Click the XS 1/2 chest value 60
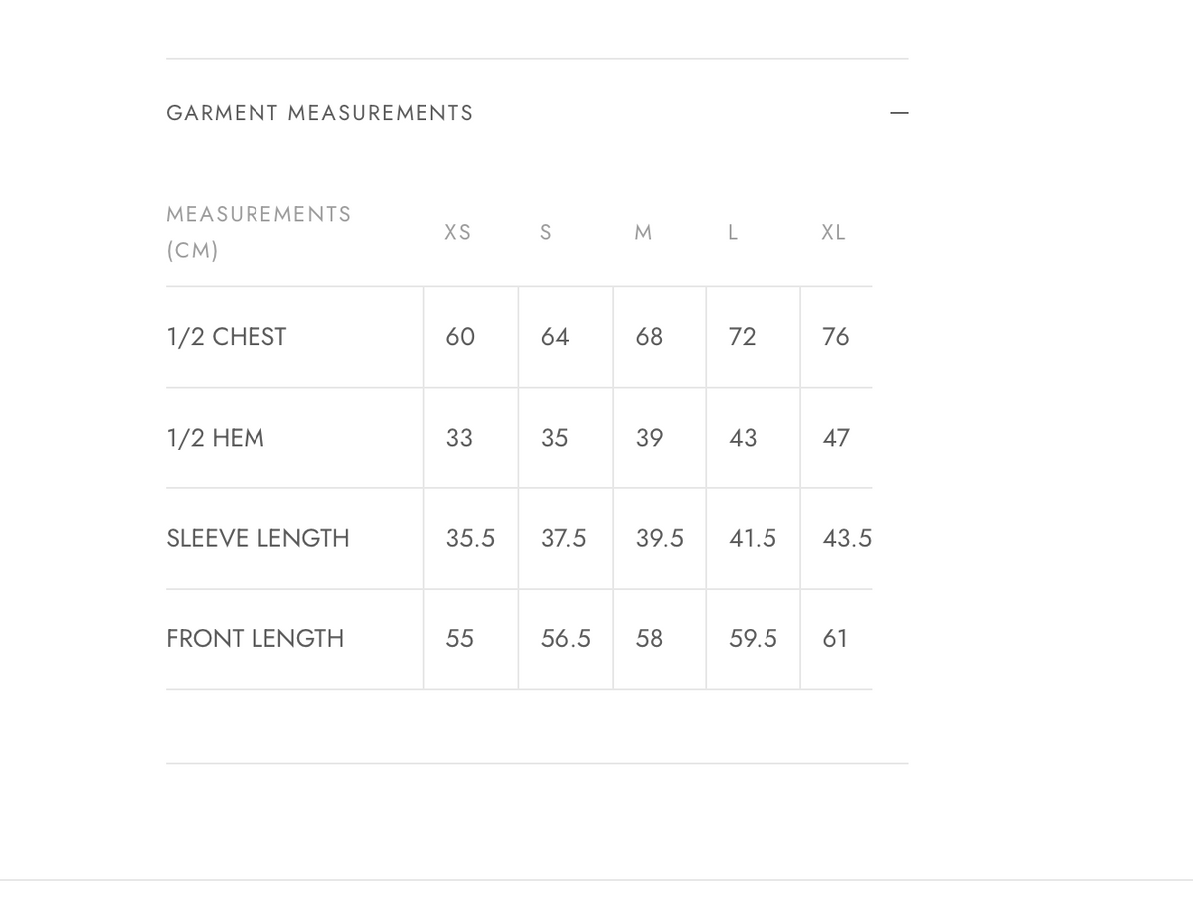 460,337
